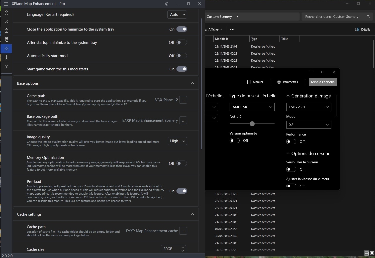Open the image gallery sidebar icon
The image size is (375, 258).
(x=7, y=22)
